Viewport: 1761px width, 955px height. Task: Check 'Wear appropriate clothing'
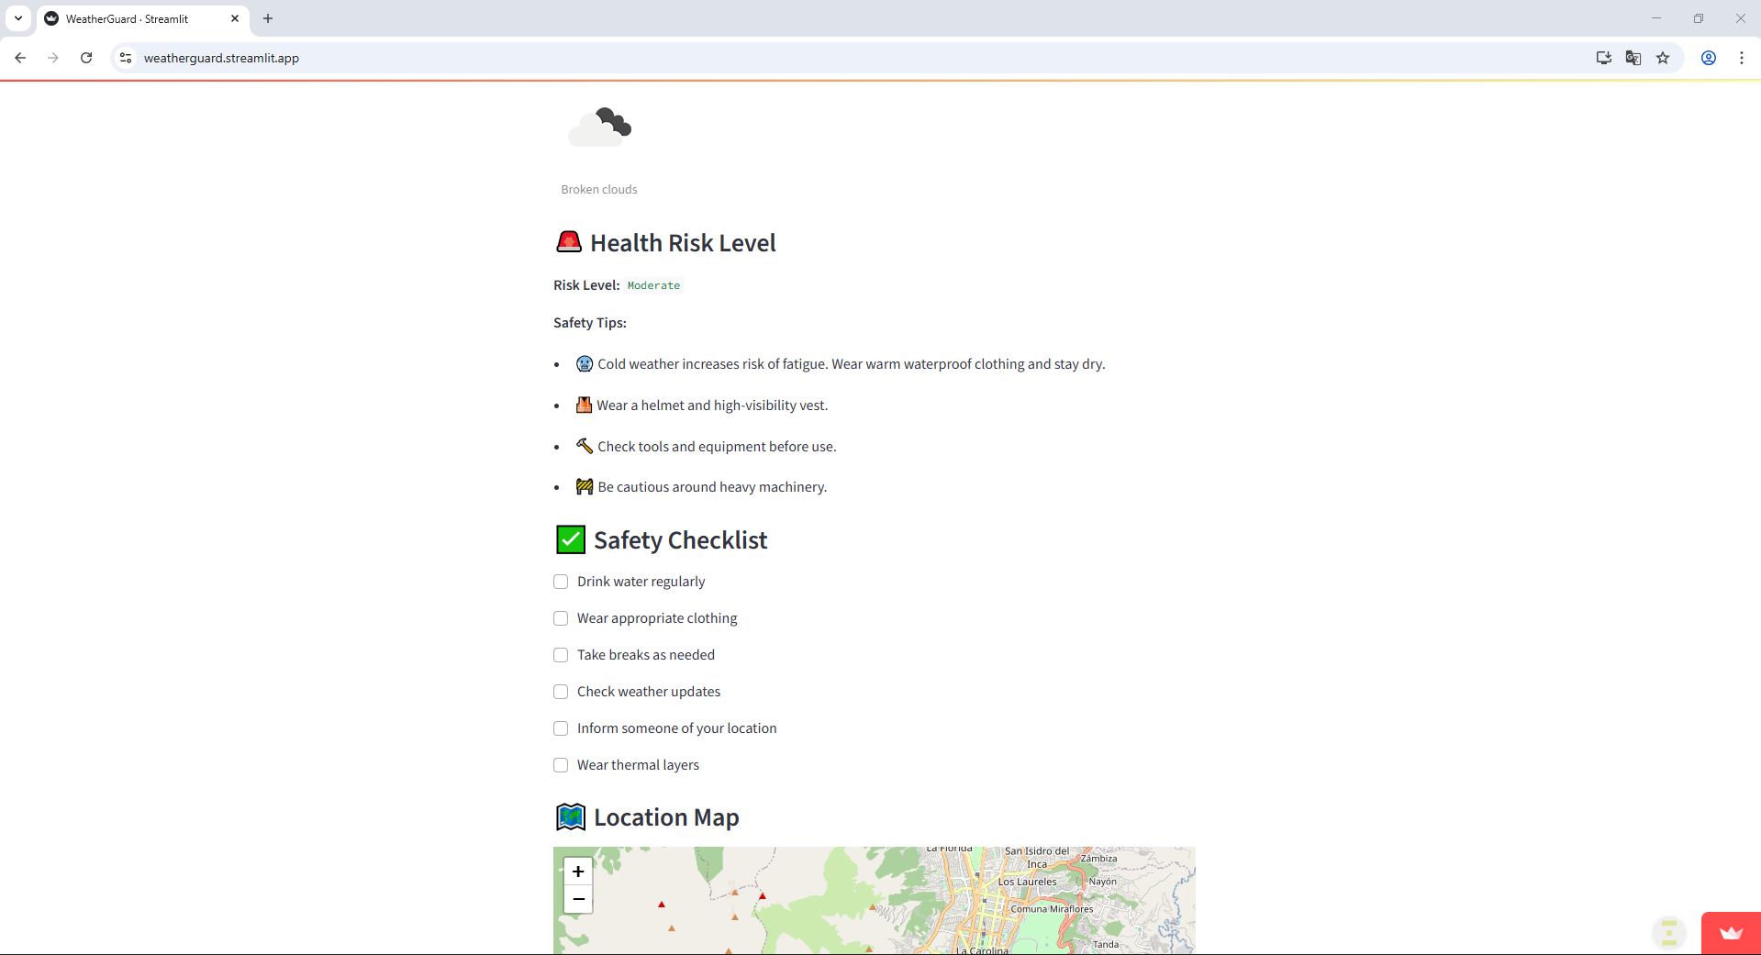point(561,618)
